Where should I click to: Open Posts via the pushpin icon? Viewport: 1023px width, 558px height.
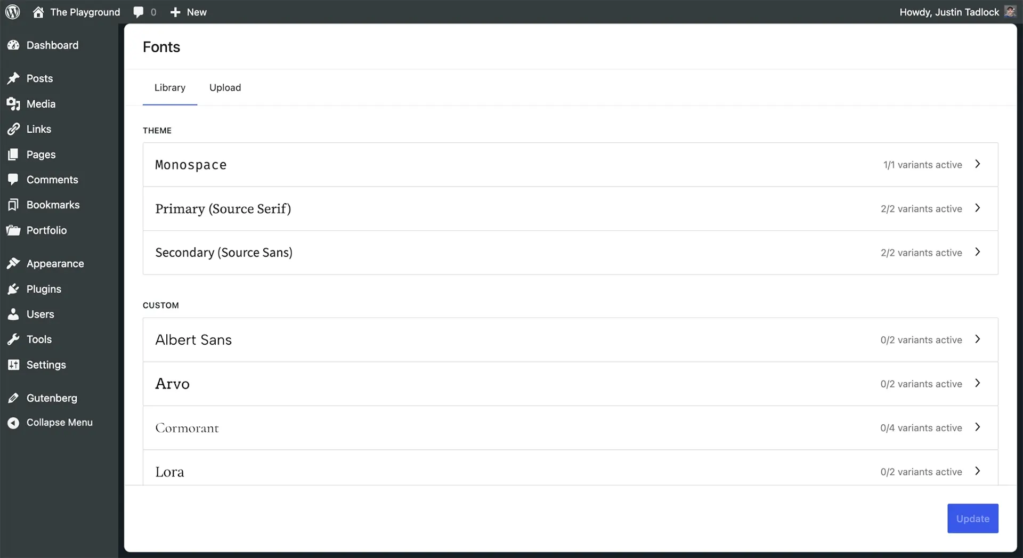pos(13,78)
